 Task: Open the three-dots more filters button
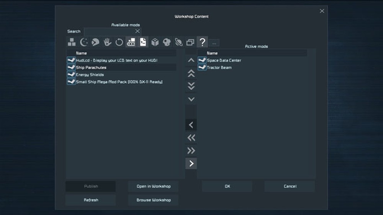214,43
